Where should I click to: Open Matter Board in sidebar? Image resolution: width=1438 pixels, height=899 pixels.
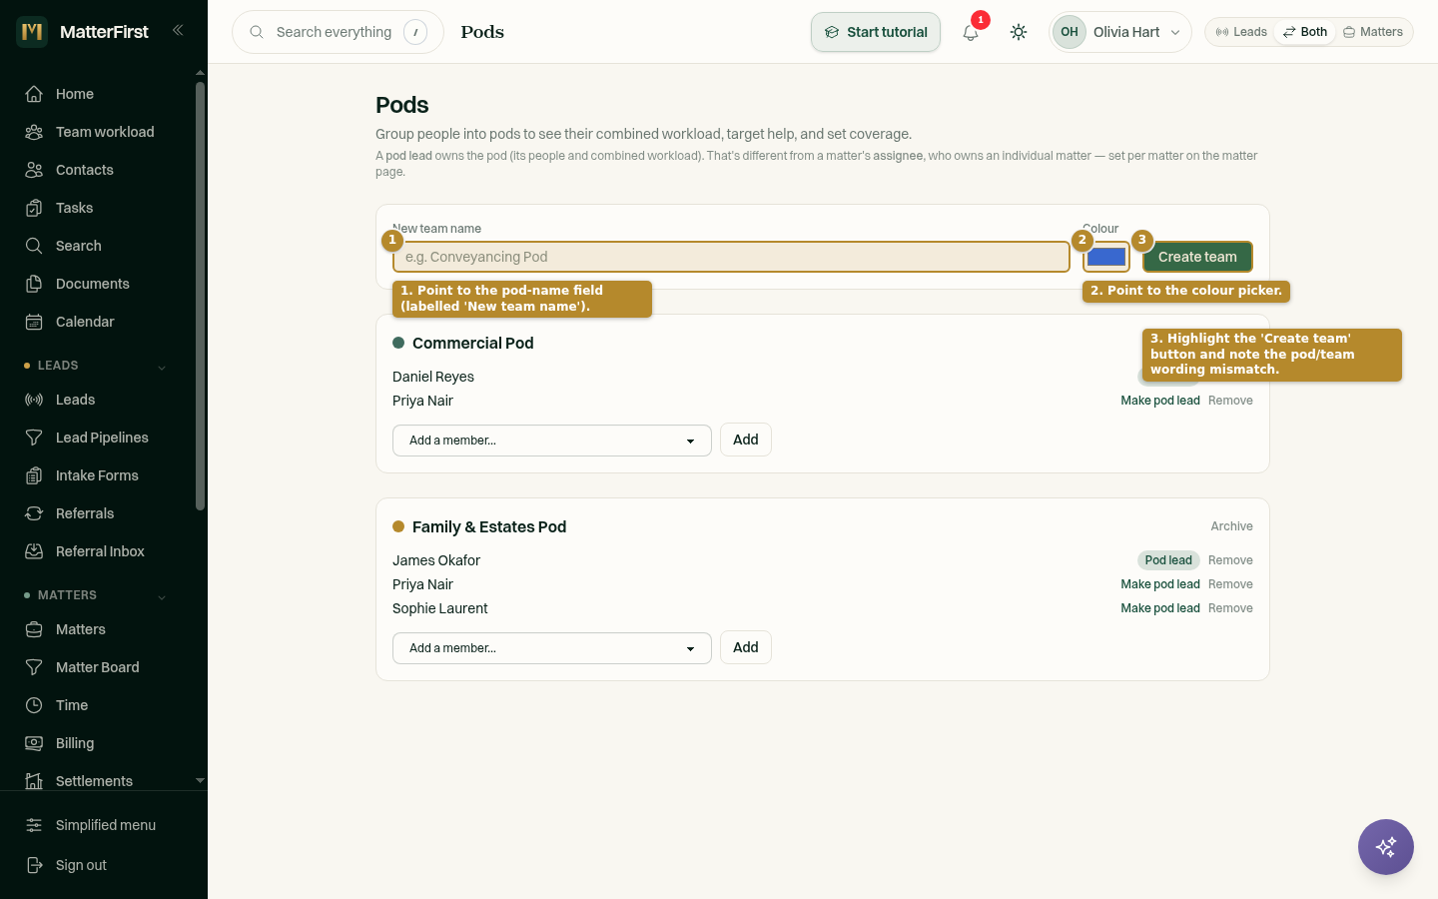point(96,667)
